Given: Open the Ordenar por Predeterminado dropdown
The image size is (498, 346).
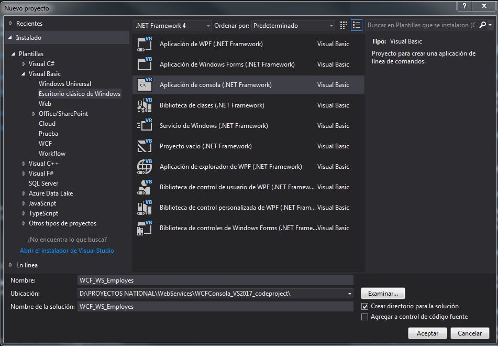Looking at the screenshot, I should click(x=293, y=26).
